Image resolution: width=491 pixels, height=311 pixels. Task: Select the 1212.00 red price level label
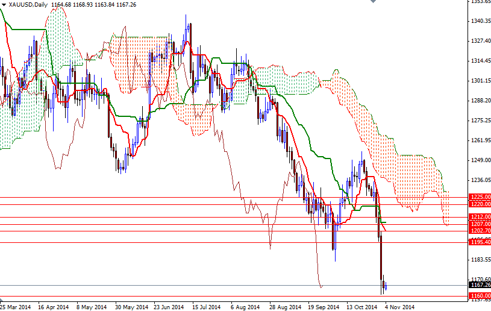[x=479, y=217]
